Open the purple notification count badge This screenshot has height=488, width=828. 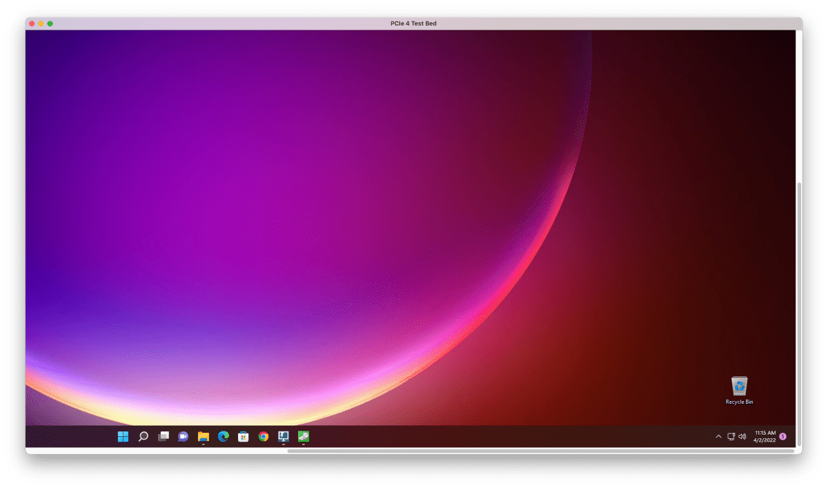pyautogui.click(x=782, y=436)
